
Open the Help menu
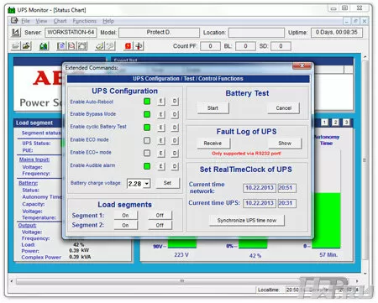pos(108,21)
